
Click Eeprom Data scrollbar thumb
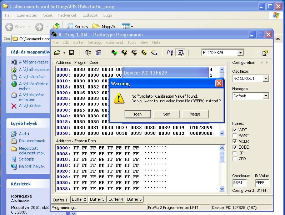[x=222, y=157]
